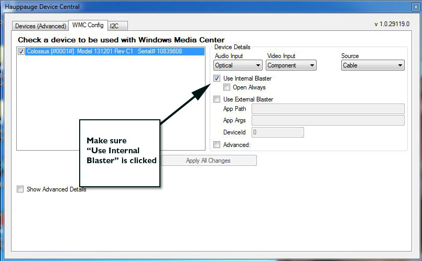Switch to the Devices (Advanced) tab

coord(40,26)
